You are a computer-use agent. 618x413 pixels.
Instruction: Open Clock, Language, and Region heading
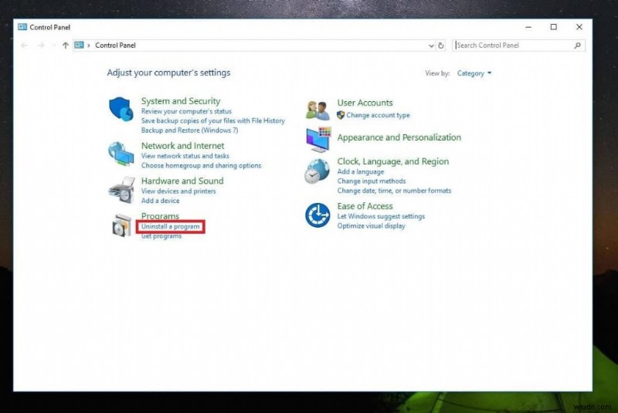393,161
